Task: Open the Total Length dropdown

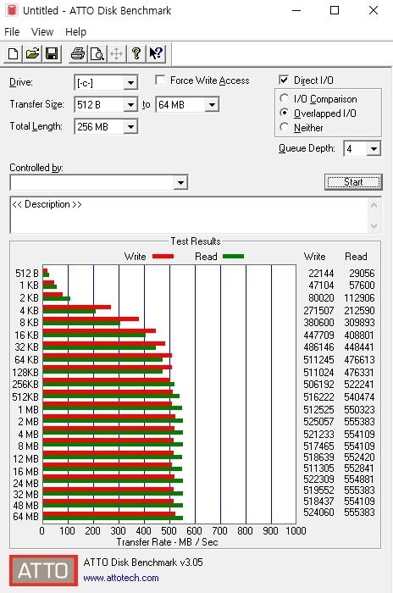Action: pos(130,126)
